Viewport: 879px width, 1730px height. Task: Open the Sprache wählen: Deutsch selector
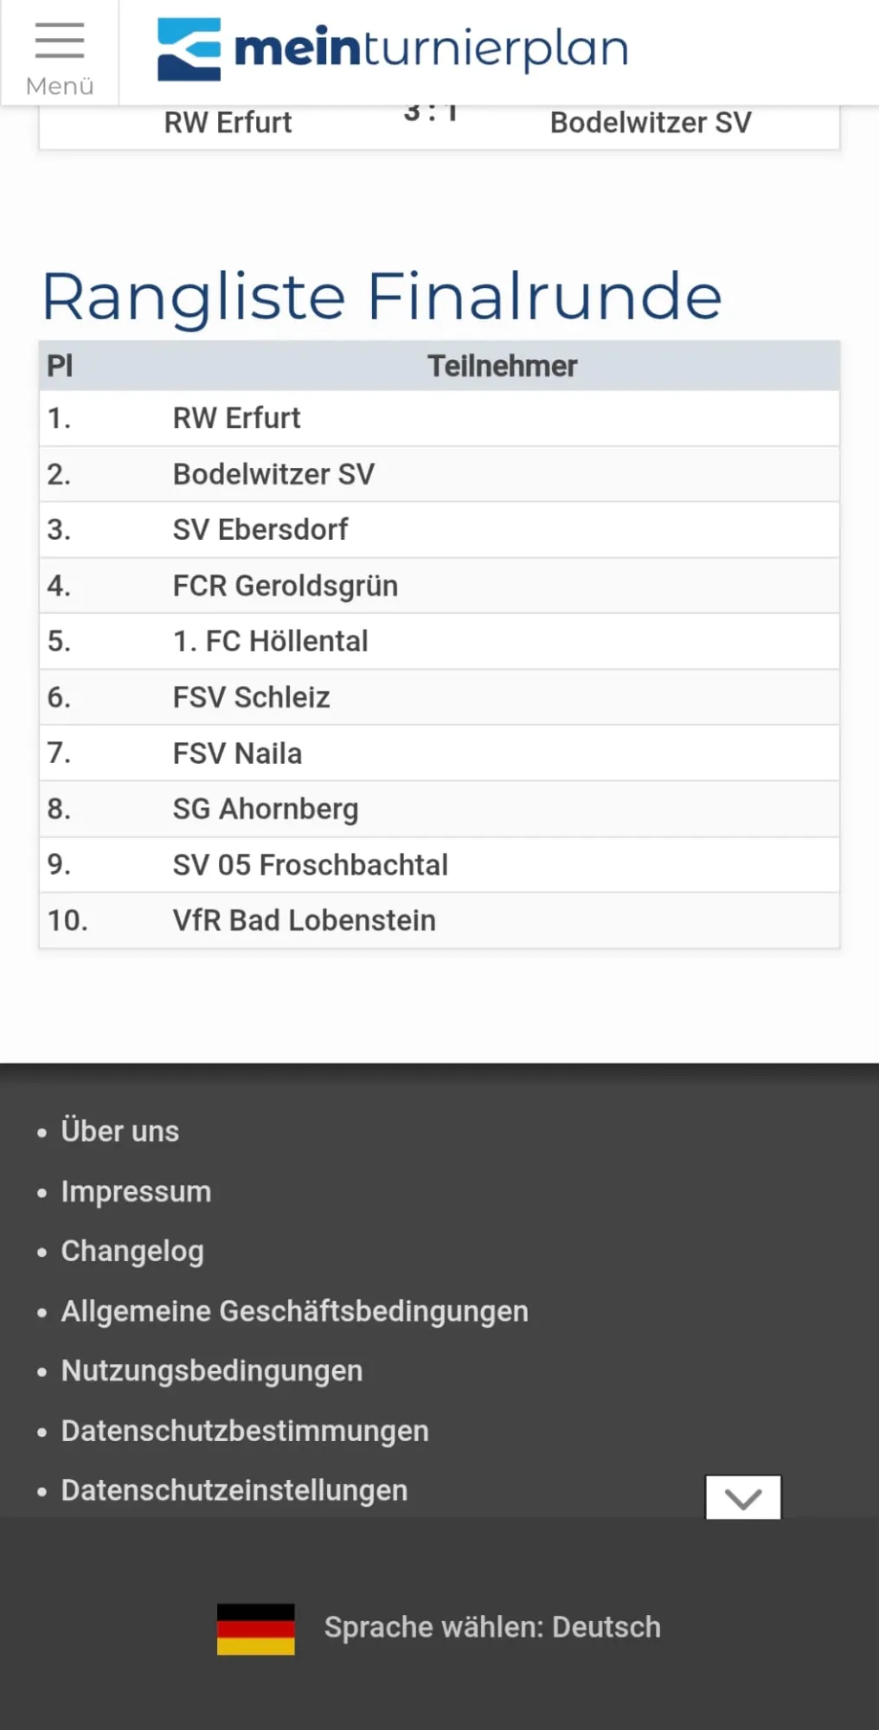[491, 1627]
